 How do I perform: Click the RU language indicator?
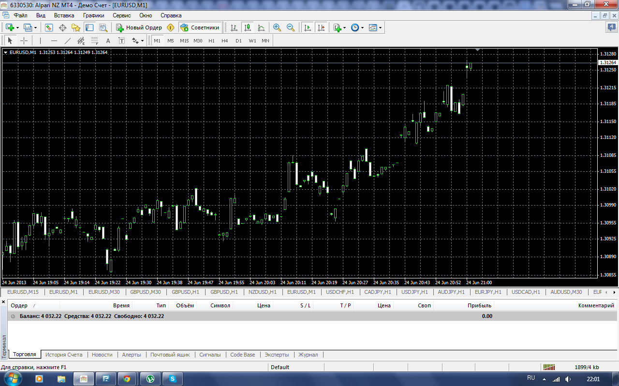click(x=531, y=378)
